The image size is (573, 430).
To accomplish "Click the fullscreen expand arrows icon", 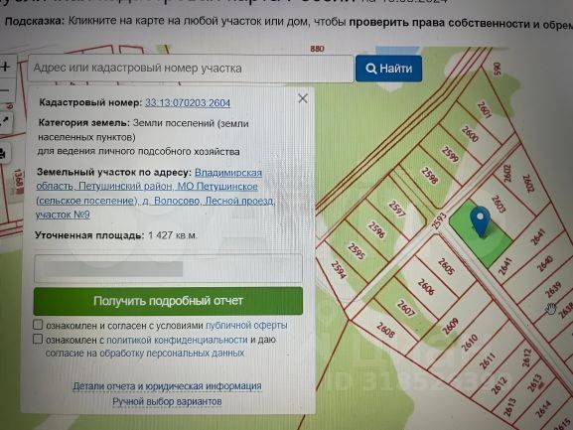I will click(5, 121).
